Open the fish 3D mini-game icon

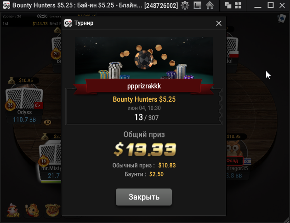13,211
